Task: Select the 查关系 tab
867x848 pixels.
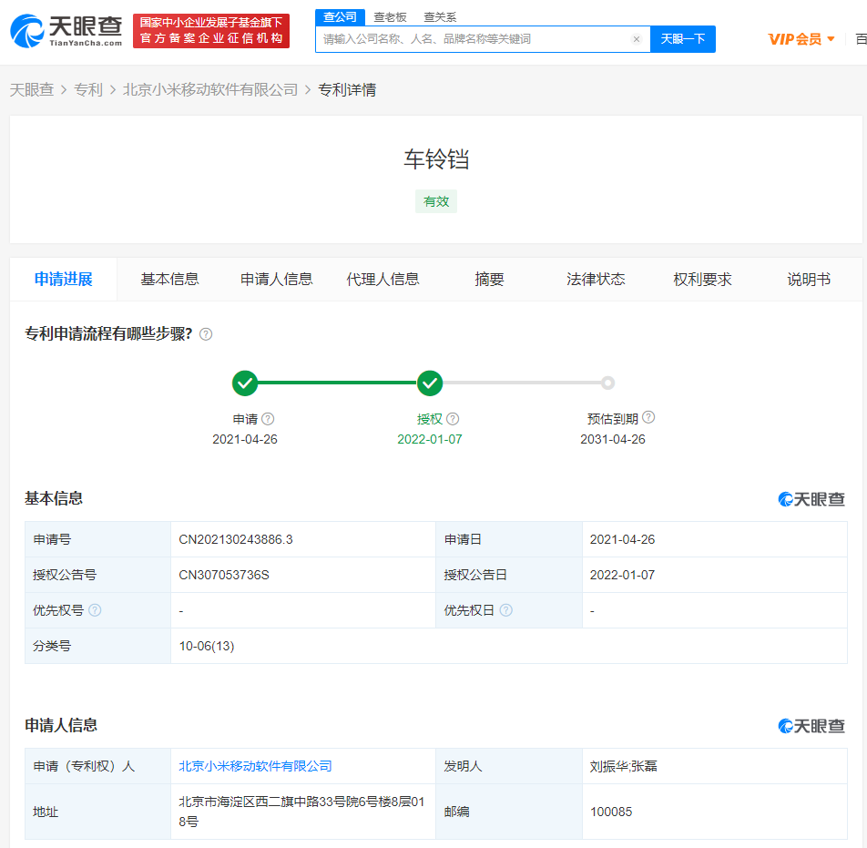Action: (440, 16)
